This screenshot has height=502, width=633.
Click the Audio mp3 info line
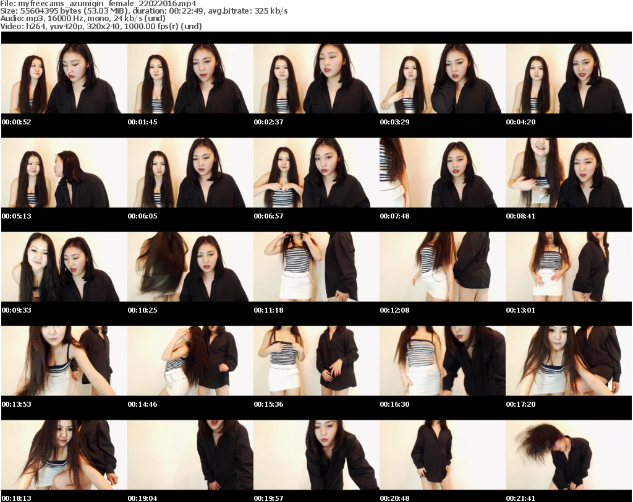point(83,19)
